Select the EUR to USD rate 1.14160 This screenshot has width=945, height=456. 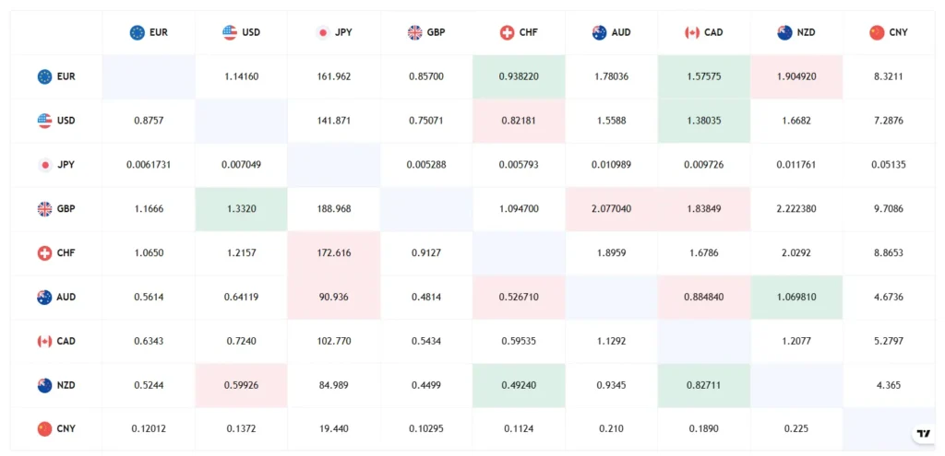click(241, 77)
